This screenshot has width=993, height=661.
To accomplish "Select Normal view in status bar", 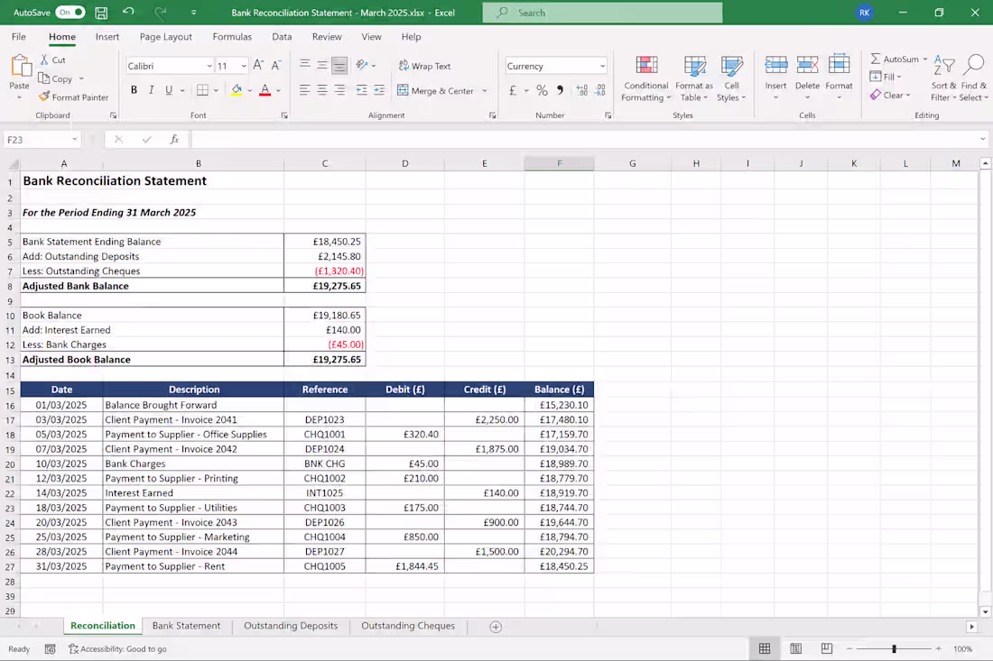I will click(765, 648).
